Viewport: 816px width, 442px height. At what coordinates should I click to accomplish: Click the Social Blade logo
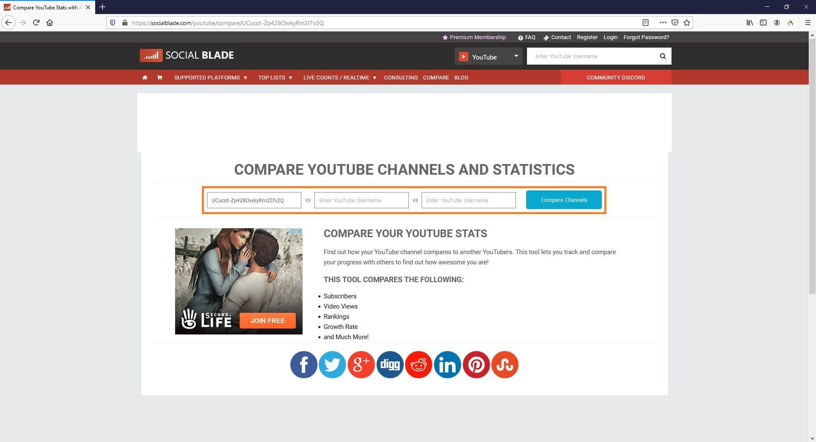coord(187,55)
